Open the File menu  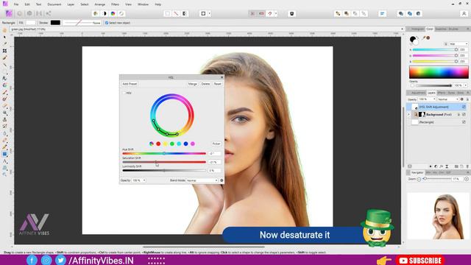[16, 4]
